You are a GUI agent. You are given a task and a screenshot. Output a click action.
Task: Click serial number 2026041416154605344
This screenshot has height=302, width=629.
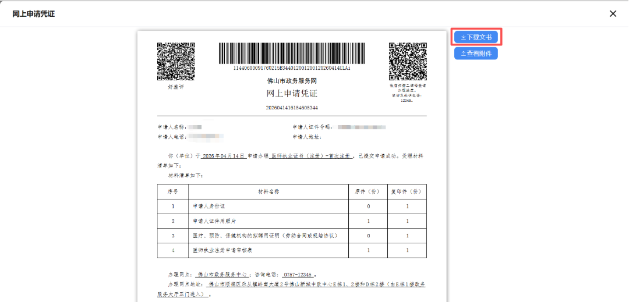point(292,108)
